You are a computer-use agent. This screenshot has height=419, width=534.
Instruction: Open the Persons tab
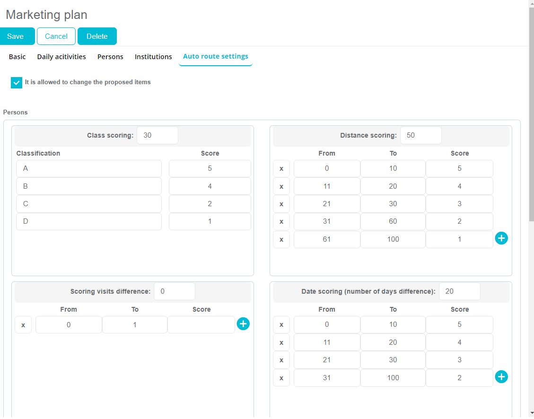click(110, 57)
